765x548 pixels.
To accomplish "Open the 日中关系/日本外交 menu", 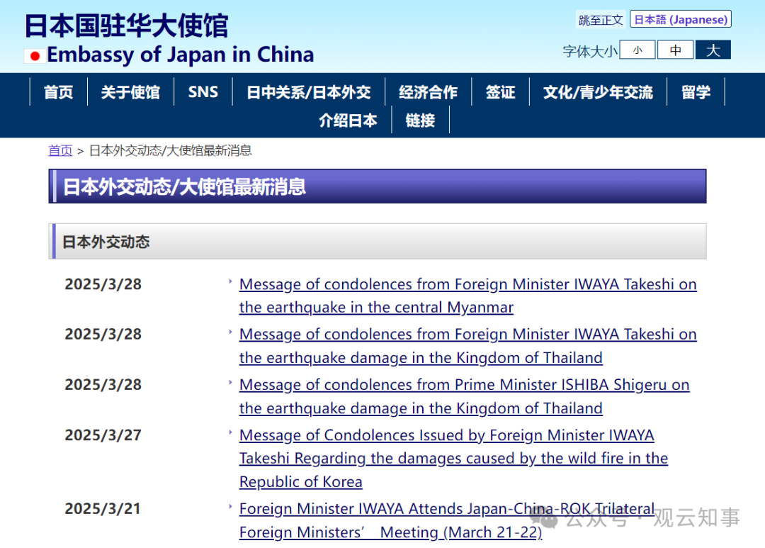I will pyautogui.click(x=309, y=91).
